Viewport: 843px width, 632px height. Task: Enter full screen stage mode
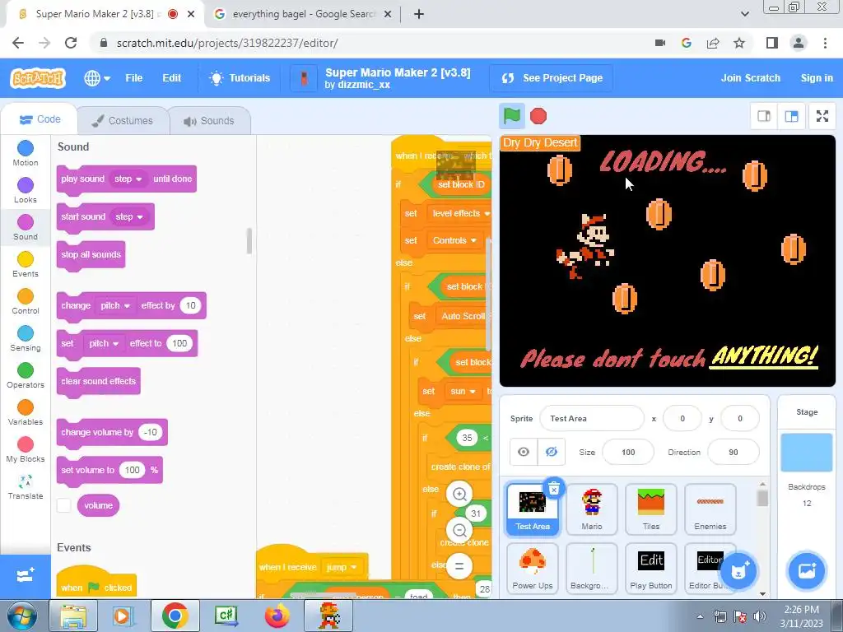[822, 116]
